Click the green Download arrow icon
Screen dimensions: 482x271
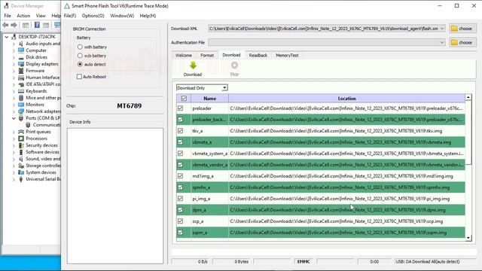[x=193, y=65]
